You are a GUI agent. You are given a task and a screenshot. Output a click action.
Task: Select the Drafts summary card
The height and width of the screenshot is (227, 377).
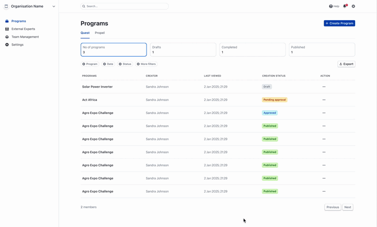click(x=183, y=49)
